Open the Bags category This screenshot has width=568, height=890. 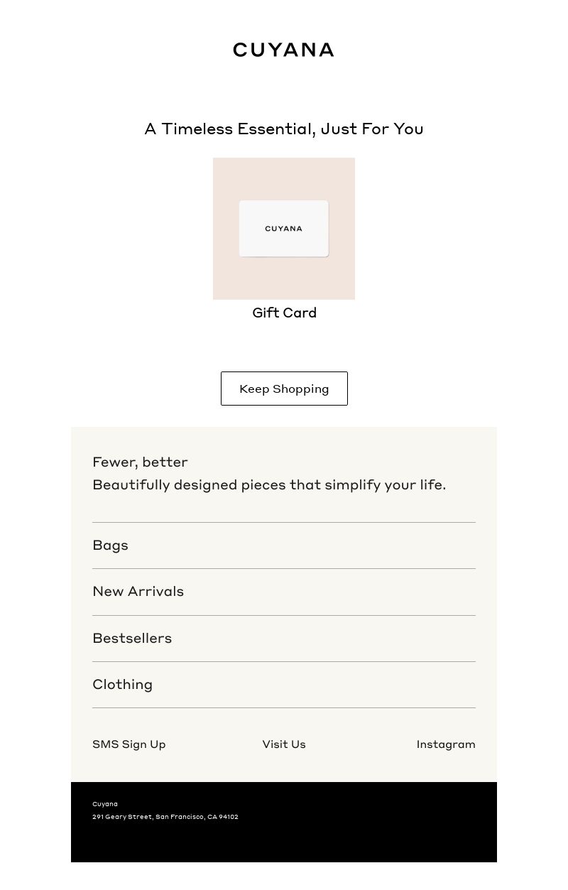tap(284, 546)
